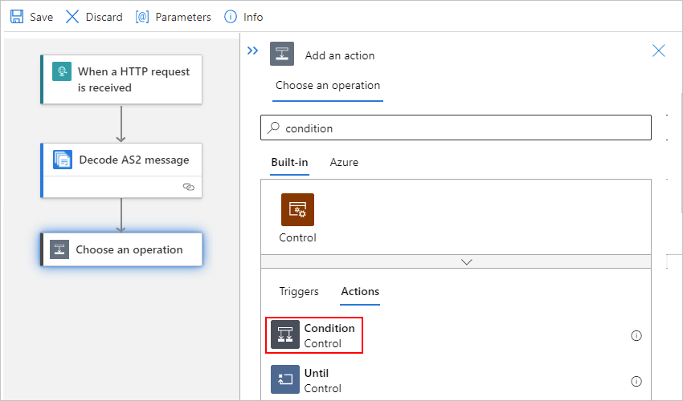Viewport: 683px width, 401px height.
Task: Select the Choose an operation step
Action: (122, 249)
